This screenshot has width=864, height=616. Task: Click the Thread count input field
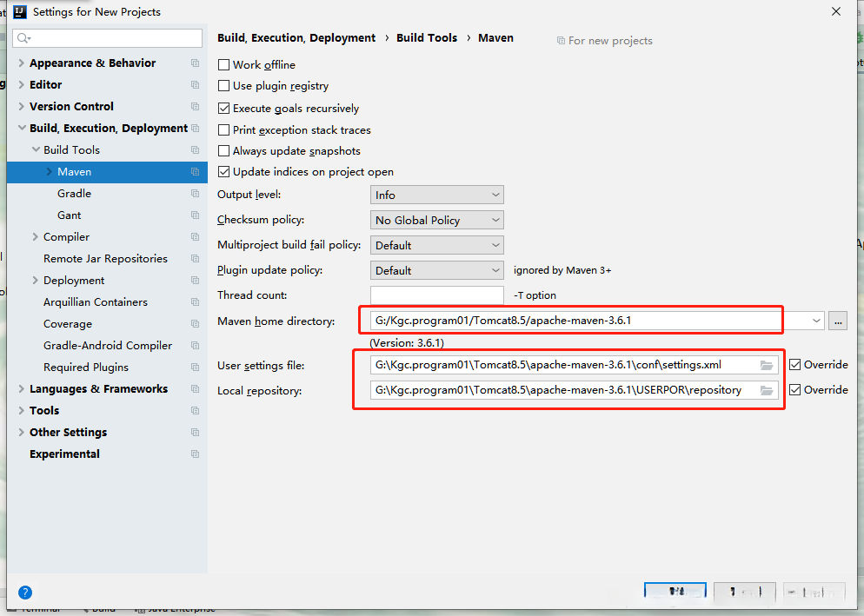pyautogui.click(x=437, y=295)
